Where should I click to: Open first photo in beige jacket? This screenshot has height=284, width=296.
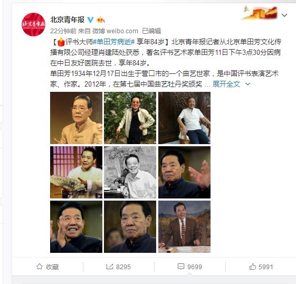pyautogui.click(x=77, y=118)
